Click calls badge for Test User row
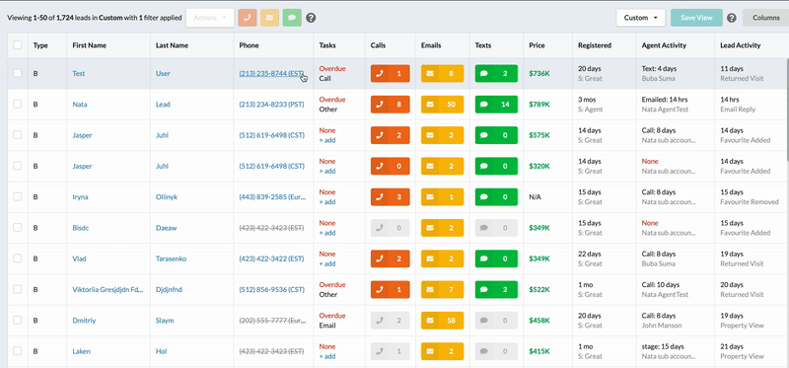Image resolution: width=789 pixels, height=368 pixels. coord(390,73)
